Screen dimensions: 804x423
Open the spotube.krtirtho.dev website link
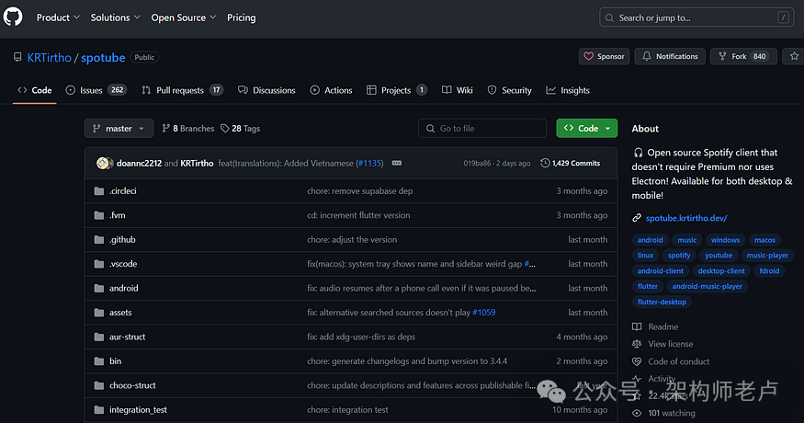pos(685,218)
